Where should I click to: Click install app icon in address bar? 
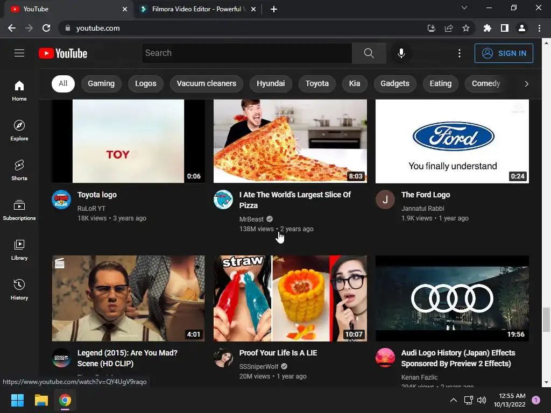coord(432,28)
